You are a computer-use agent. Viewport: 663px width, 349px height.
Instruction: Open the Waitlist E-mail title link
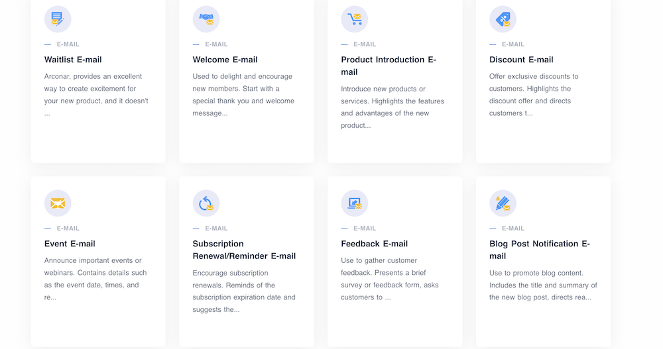pos(73,60)
